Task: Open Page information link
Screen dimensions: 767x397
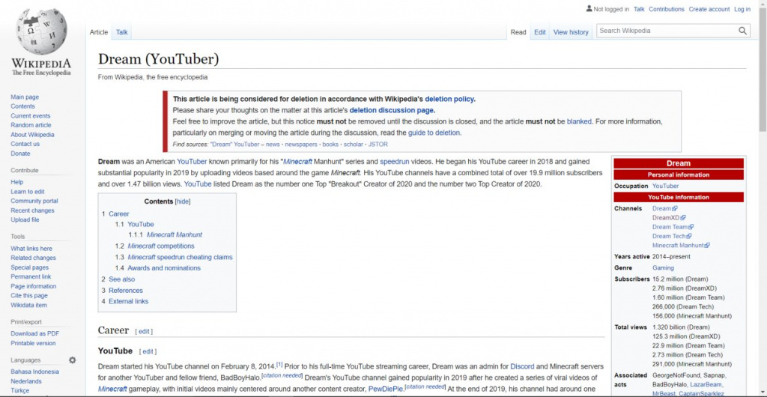Action: [33, 286]
